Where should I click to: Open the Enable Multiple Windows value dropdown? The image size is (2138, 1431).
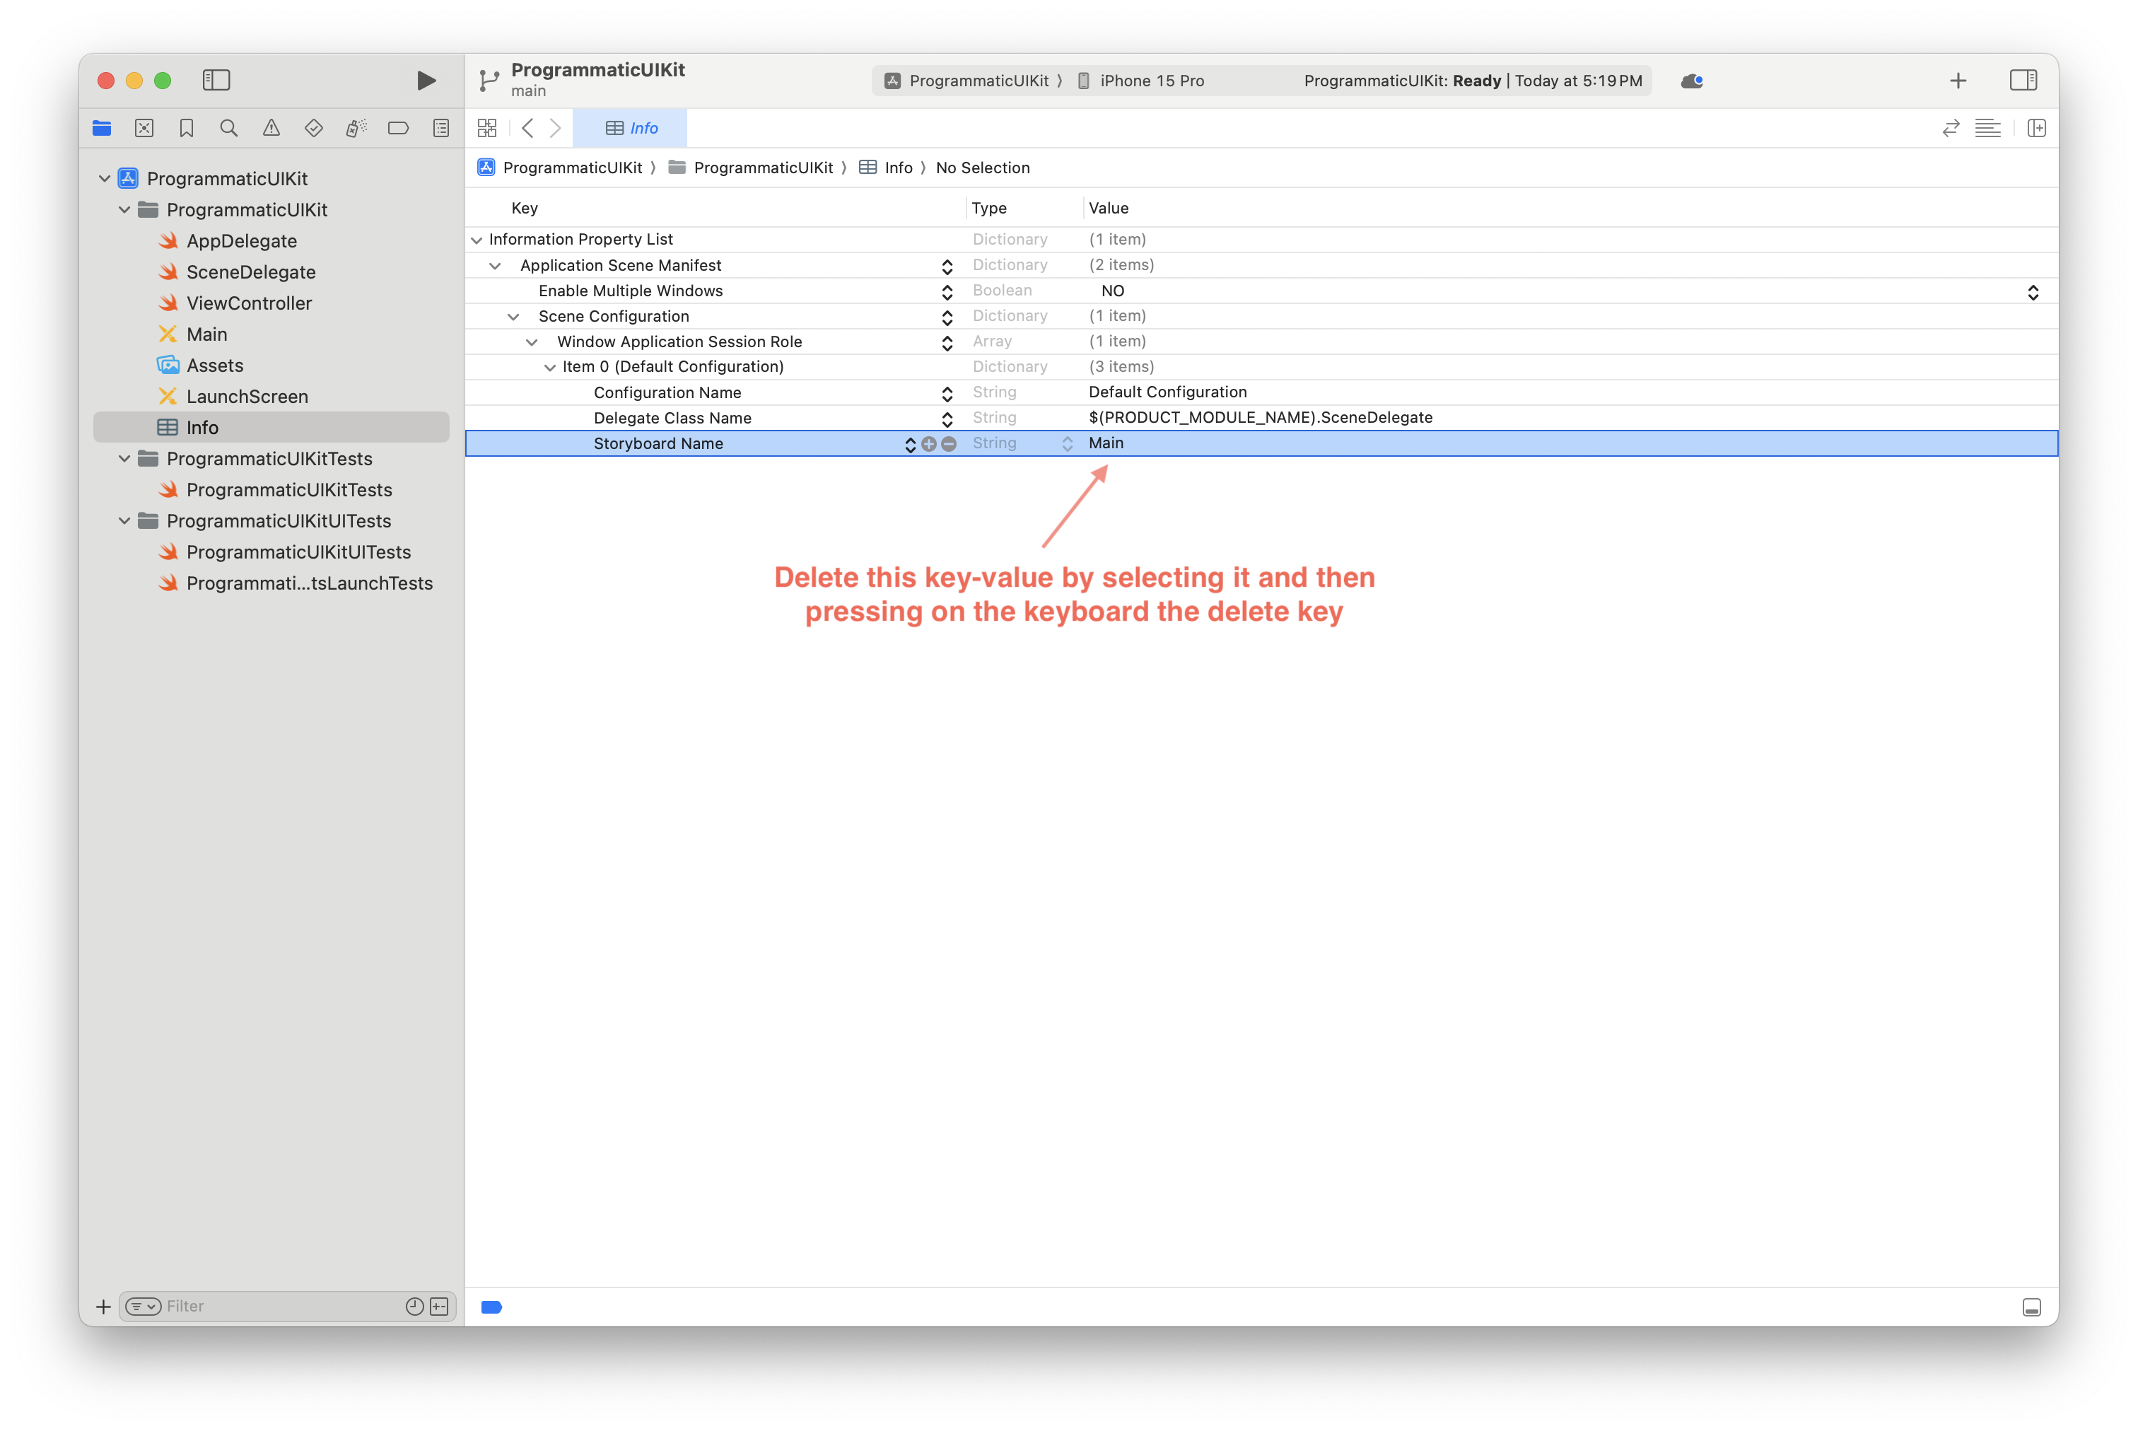[x=2034, y=291]
